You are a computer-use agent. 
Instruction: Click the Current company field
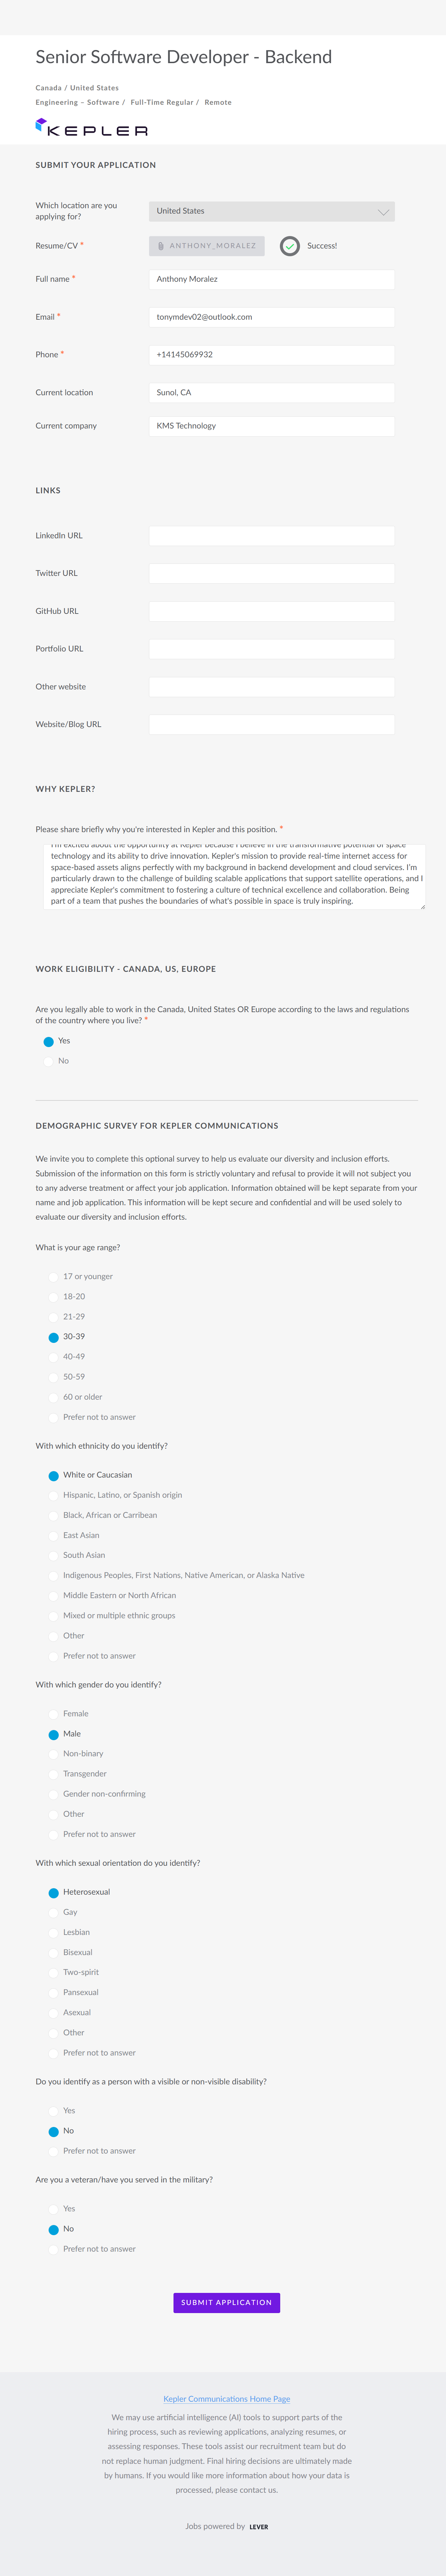pos(271,426)
